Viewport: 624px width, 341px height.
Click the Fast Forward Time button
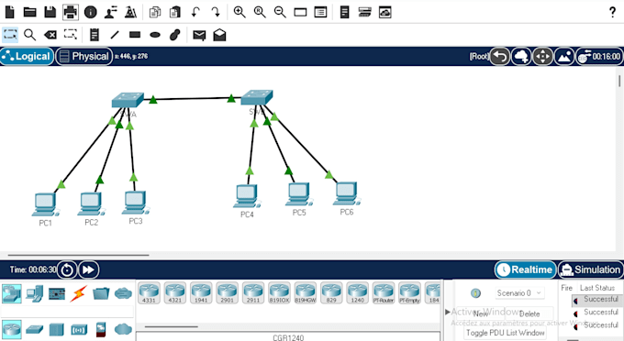click(x=88, y=269)
